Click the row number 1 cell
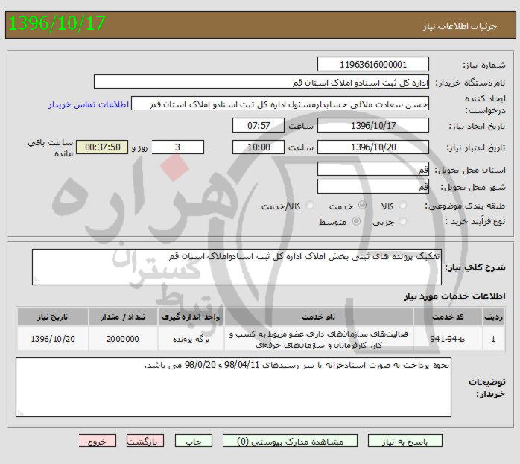Image resolution: width=520 pixels, height=464 pixels. [493, 339]
